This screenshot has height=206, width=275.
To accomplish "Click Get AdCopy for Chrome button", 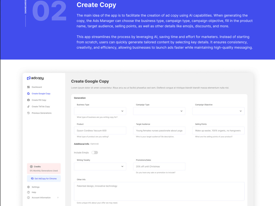I will 44,179.
